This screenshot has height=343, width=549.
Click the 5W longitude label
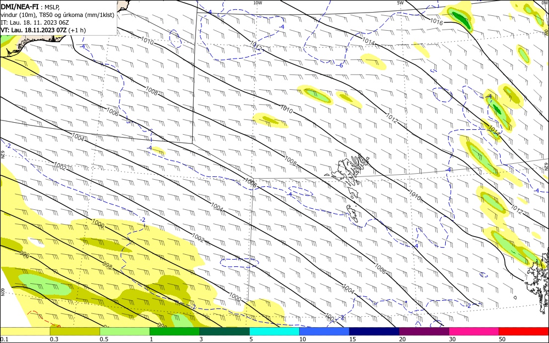pos(400,3)
